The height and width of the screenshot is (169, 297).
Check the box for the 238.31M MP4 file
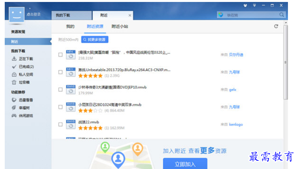(x=61, y=55)
